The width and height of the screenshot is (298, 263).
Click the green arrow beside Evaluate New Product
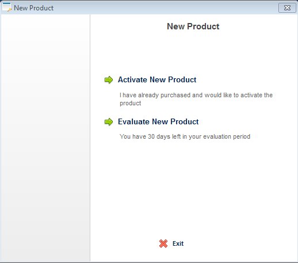pos(109,122)
